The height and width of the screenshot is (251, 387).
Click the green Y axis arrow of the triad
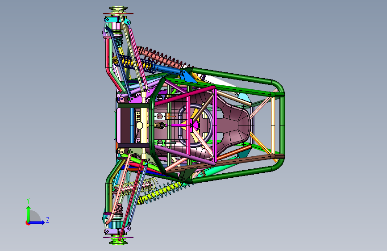[29, 214]
